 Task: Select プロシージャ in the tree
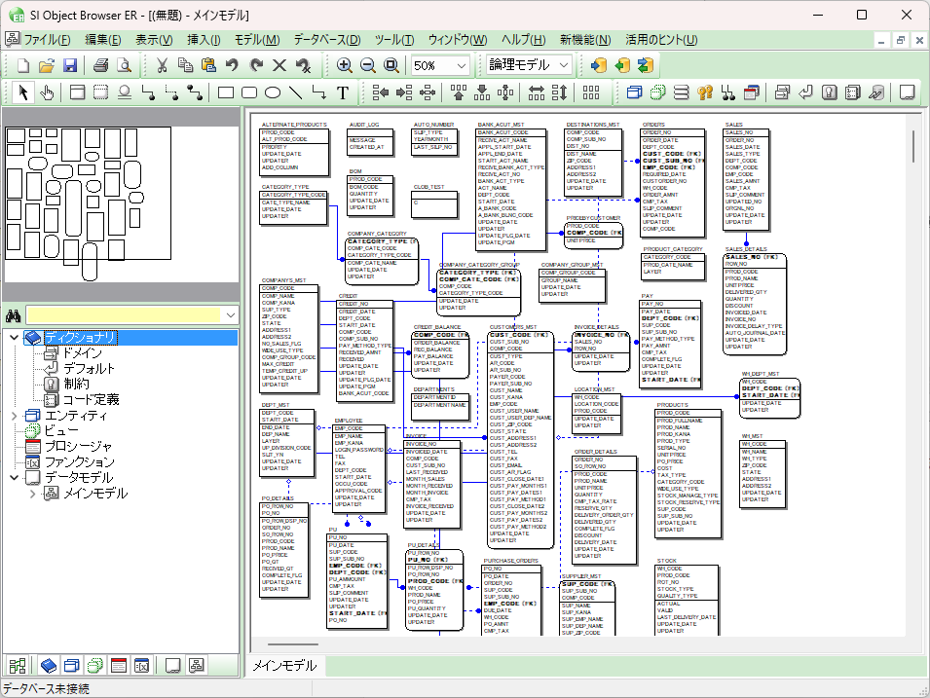78,446
